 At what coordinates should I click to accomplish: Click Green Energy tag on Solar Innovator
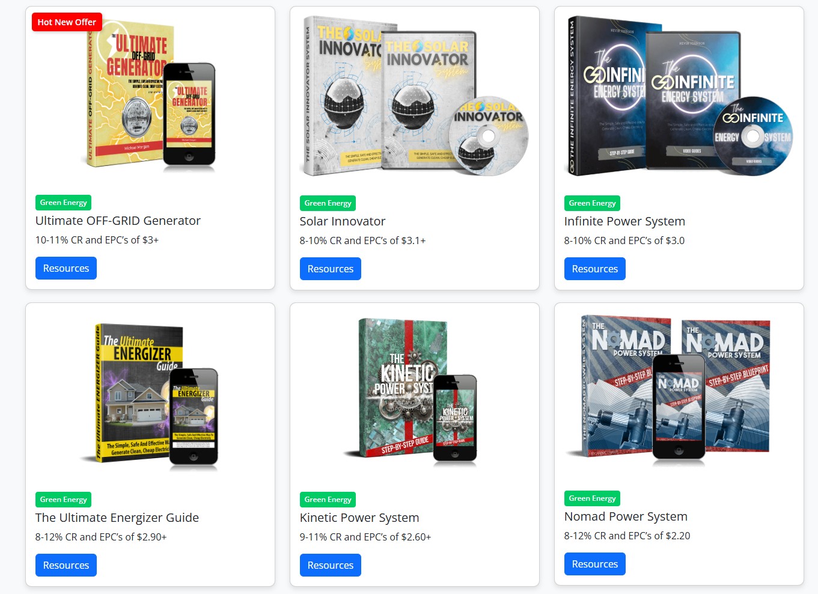coord(328,203)
